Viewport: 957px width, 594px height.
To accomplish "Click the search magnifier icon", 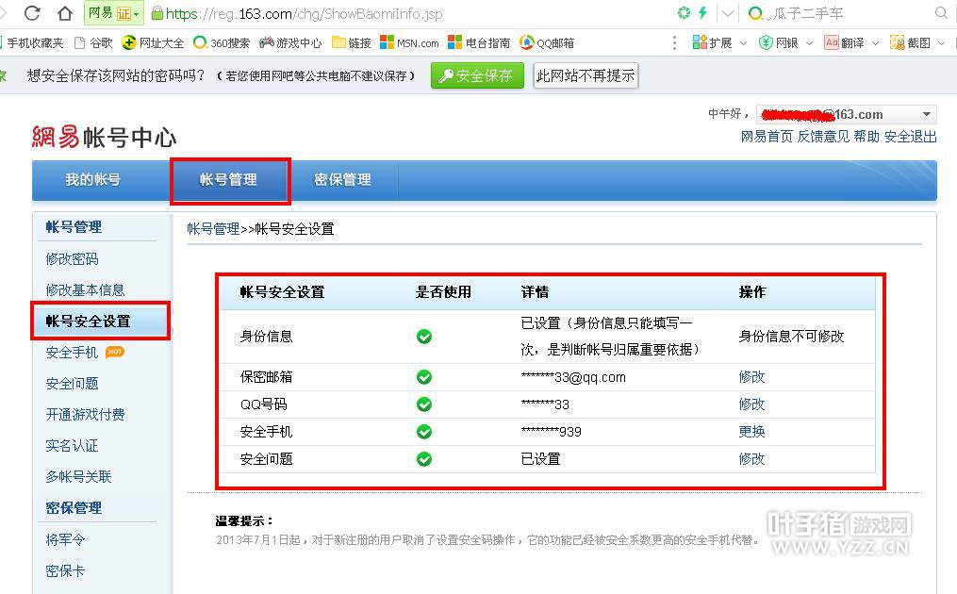I will (941, 13).
